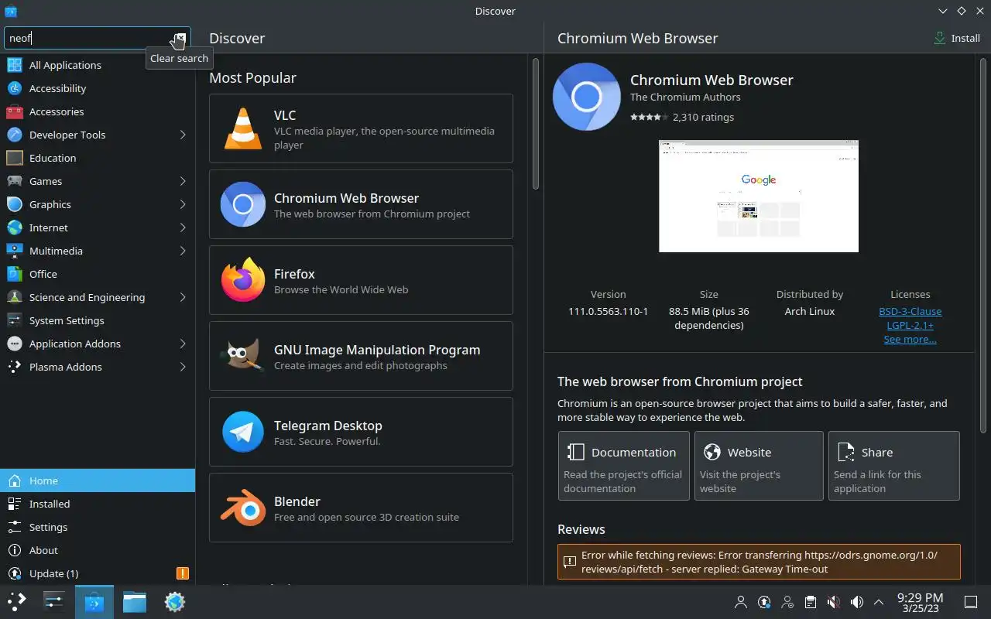This screenshot has height=619, width=991.
Task: Select the Accessories category icon
Action: point(15,111)
